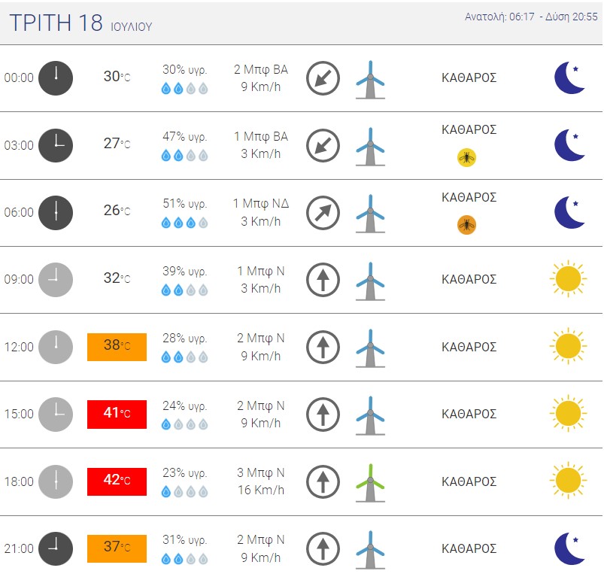
Task: Click the northeast wind arrow at 06:00
Action: coord(323,213)
